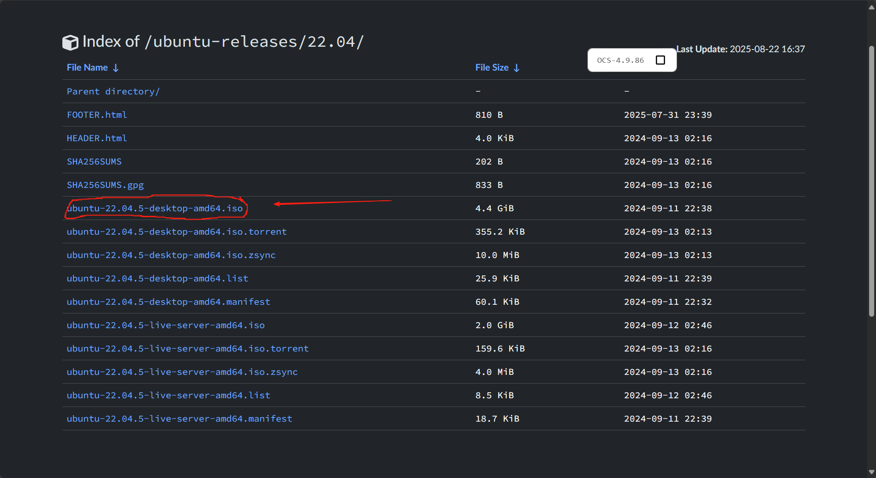Open FOOTER.html file link
The image size is (876, 478).
97,115
